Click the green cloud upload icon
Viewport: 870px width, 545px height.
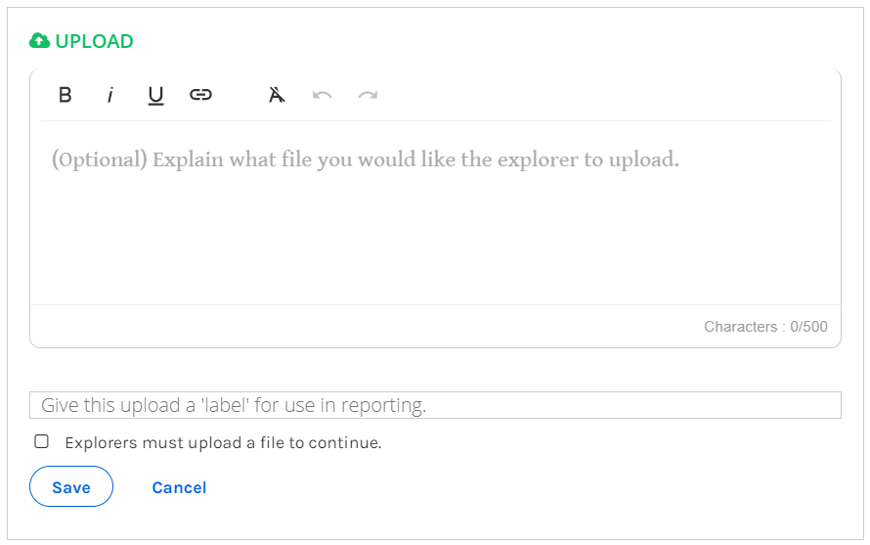39,41
